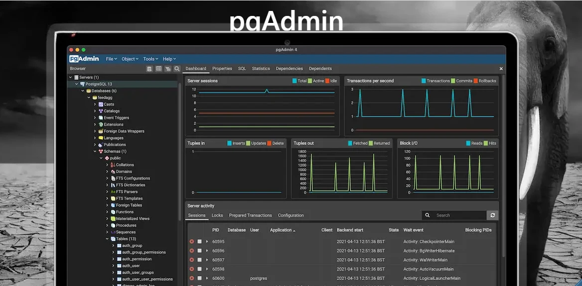582x286 pixels.
Task: Open the Locks tab in Server activity
Action: pyautogui.click(x=217, y=215)
